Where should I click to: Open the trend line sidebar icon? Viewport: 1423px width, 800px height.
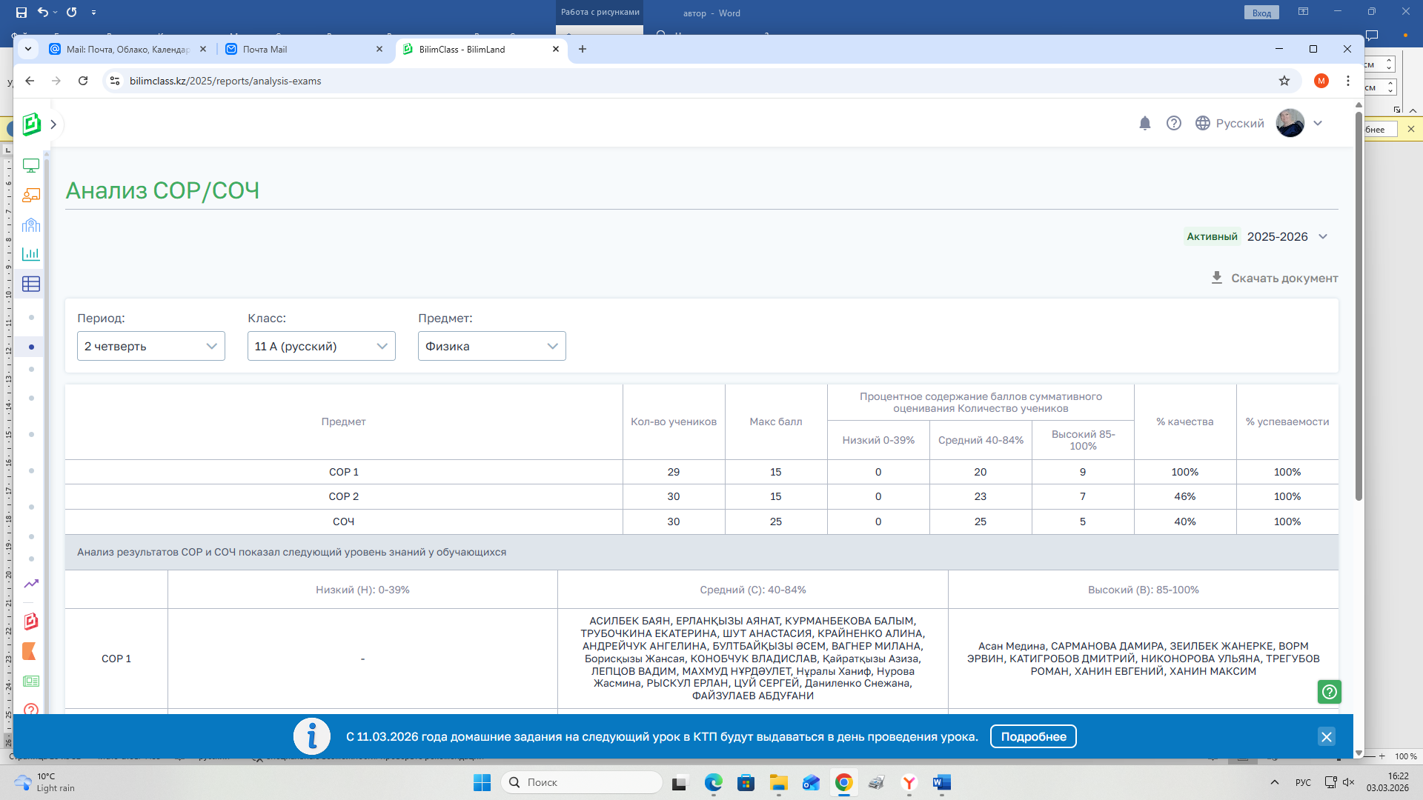(x=31, y=584)
